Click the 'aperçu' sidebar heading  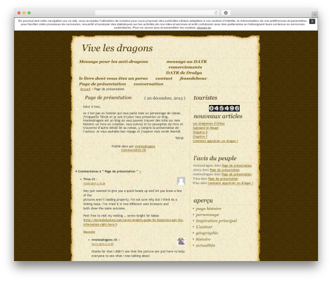tap(203, 201)
